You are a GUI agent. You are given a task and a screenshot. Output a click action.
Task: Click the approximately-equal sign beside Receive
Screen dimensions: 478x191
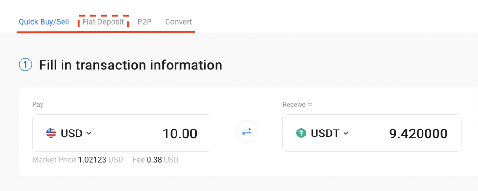(x=309, y=105)
